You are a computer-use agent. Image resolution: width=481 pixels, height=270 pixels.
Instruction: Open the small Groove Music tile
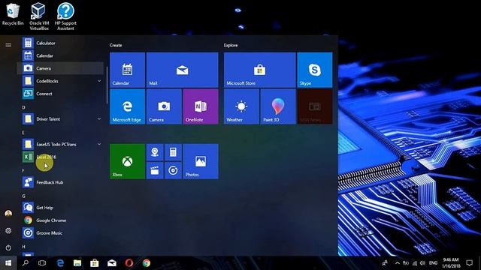point(173,170)
